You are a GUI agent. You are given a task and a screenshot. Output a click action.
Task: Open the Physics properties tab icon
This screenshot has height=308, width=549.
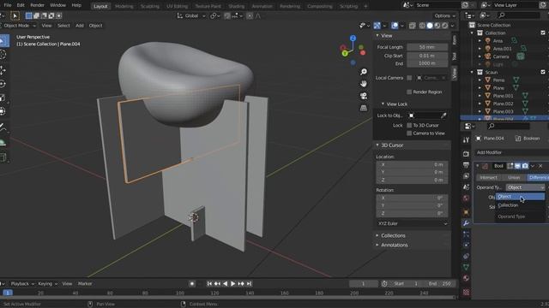[x=466, y=246]
